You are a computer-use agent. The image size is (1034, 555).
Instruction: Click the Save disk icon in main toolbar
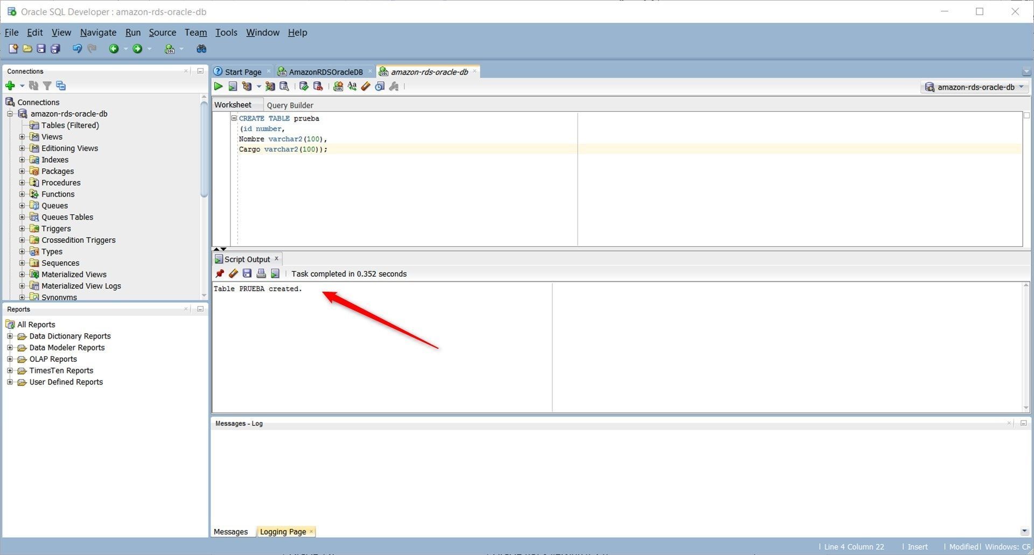click(x=41, y=49)
